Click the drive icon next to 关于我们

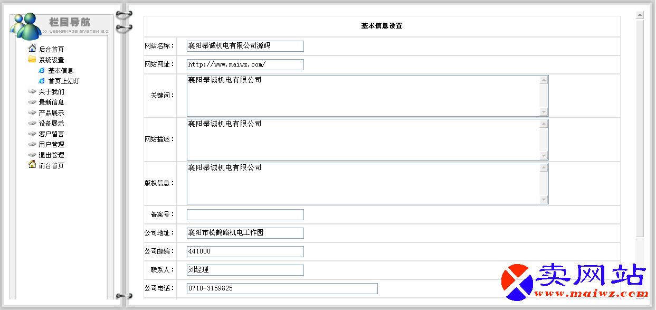(32, 91)
